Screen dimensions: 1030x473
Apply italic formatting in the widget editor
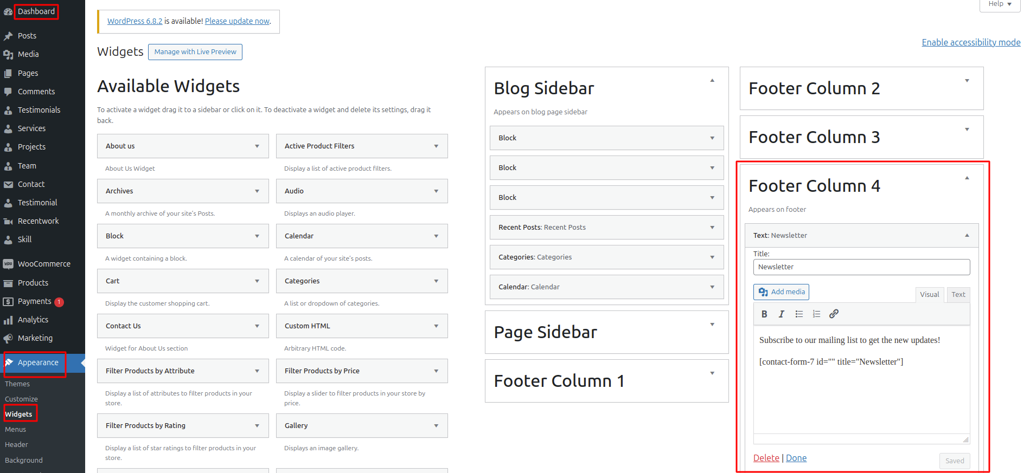click(782, 314)
